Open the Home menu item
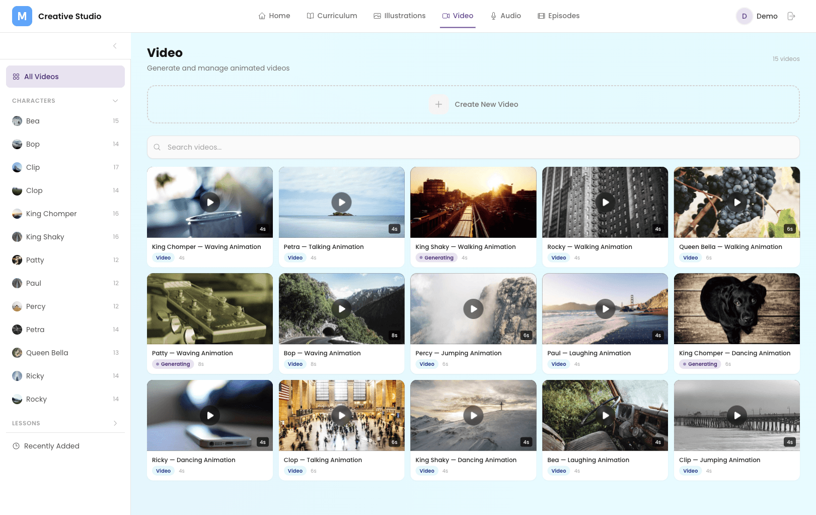This screenshot has width=816, height=515. point(274,16)
